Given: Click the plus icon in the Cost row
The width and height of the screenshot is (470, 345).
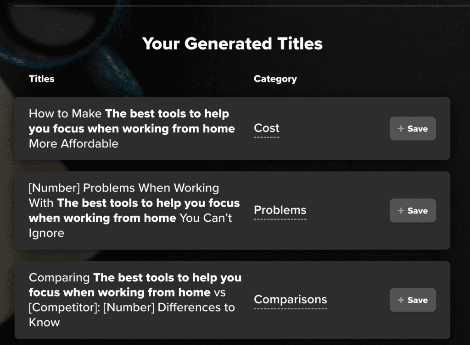Looking at the screenshot, I should pos(401,129).
